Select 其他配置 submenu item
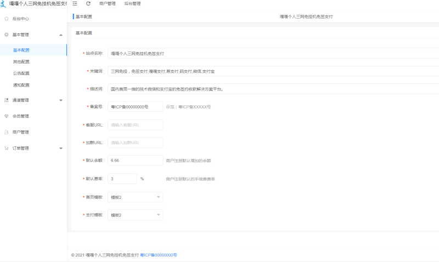Image resolution: width=439 pixels, height=262 pixels. coord(21,62)
